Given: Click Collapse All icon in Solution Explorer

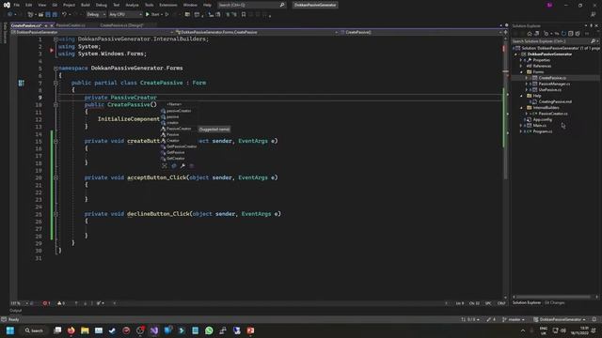Looking at the screenshot, I should (x=571, y=34).
